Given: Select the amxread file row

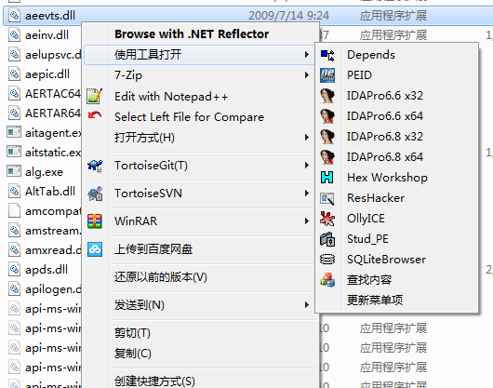Looking at the screenshot, I should [44, 250].
